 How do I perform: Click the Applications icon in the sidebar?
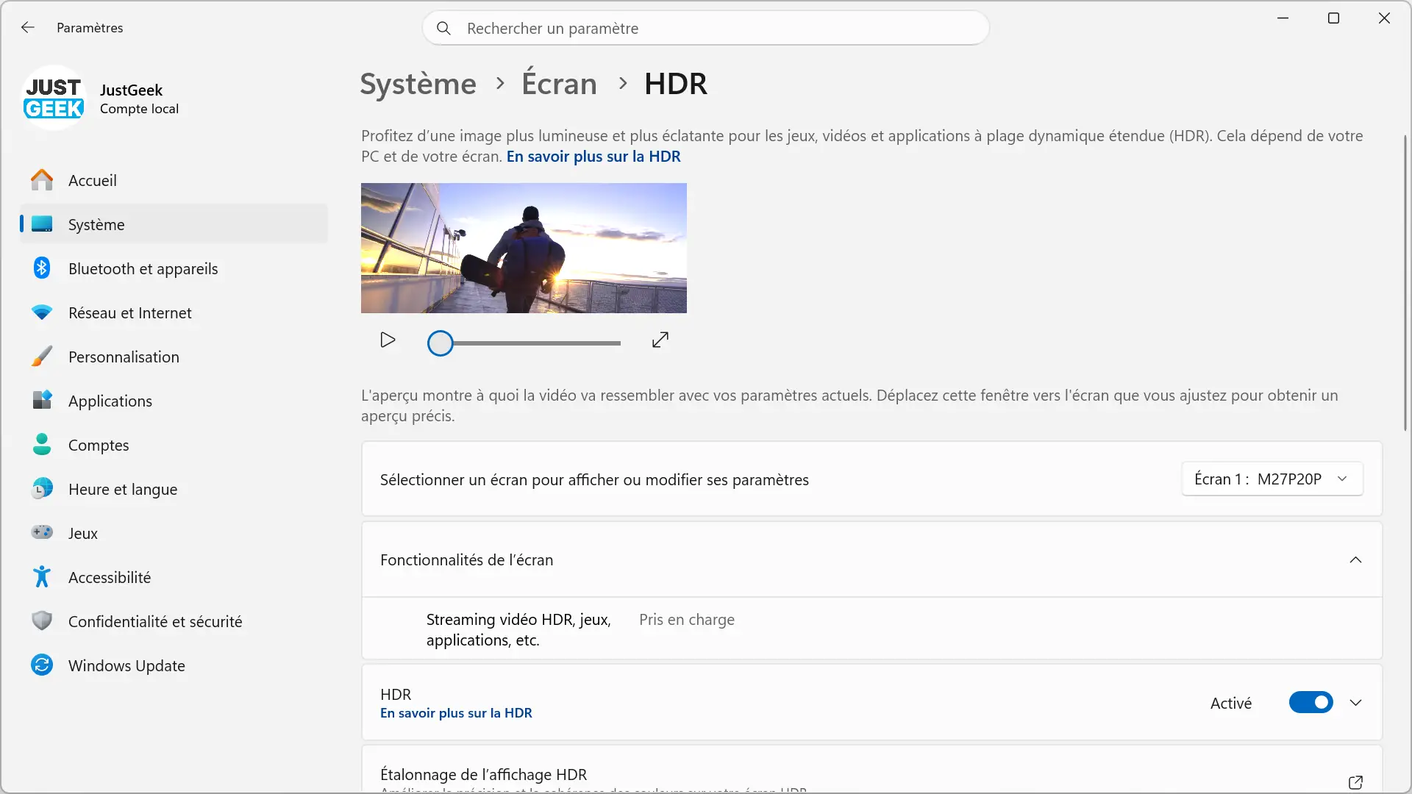pyautogui.click(x=42, y=401)
